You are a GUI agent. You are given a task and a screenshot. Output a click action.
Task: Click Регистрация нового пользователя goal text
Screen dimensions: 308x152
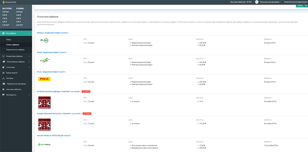144,146
